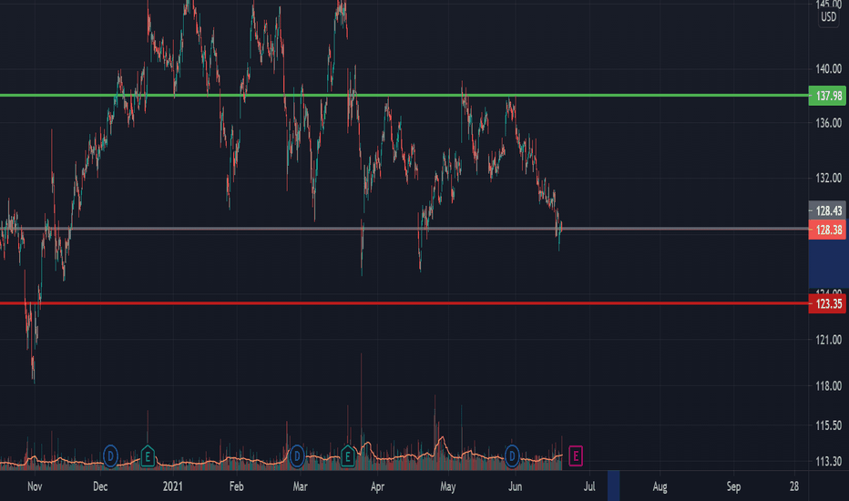Click the dividend D marker near December

pyautogui.click(x=110, y=456)
